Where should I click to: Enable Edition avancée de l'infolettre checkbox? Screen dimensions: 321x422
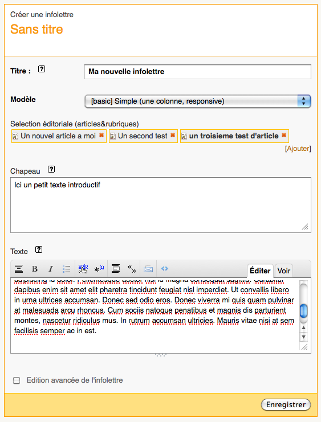17,380
